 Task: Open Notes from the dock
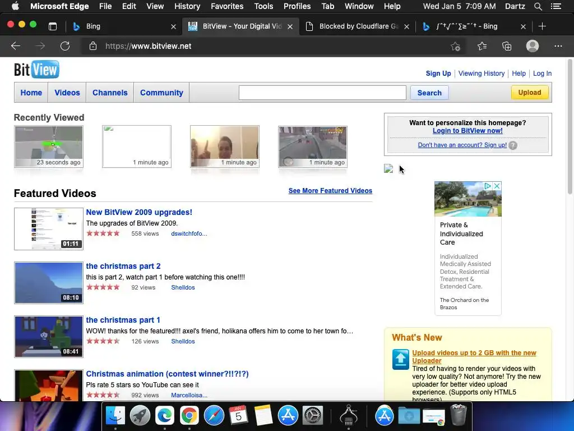click(x=263, y=416)
